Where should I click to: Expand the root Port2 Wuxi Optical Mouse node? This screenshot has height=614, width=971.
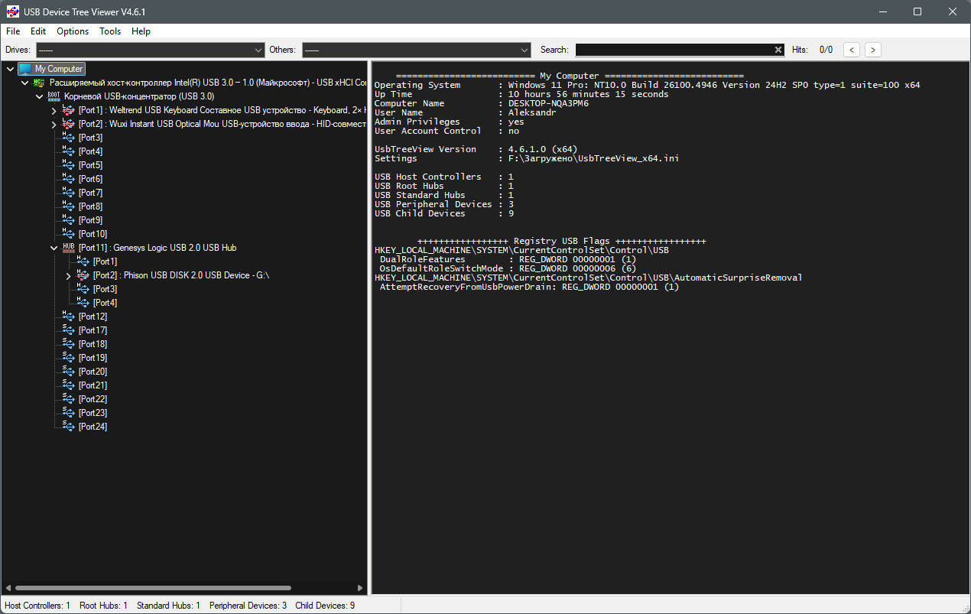click(54, 124)
